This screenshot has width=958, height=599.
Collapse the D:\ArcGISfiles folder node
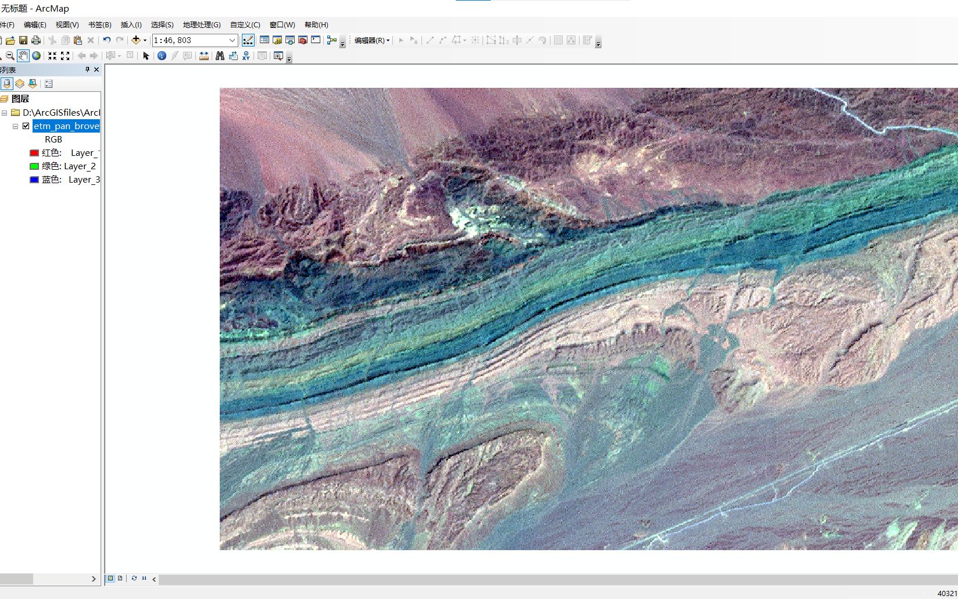5,113
